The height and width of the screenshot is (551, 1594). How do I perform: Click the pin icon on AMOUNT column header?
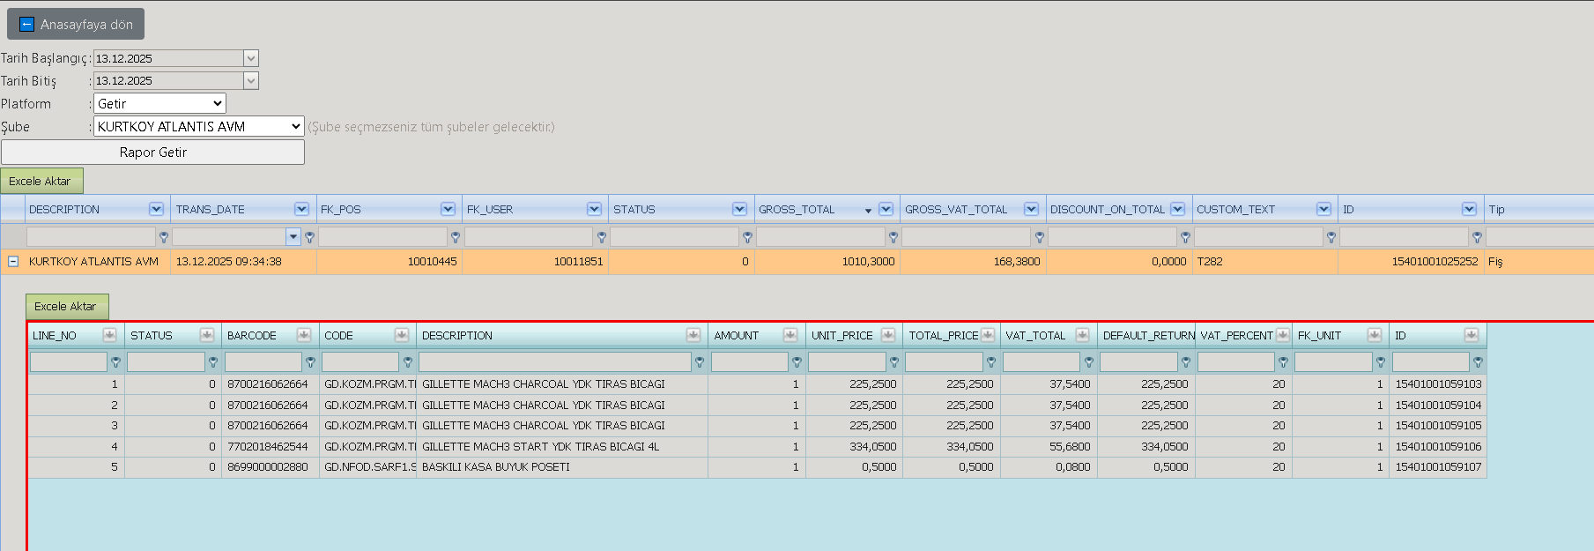click(x=790, y=335)
